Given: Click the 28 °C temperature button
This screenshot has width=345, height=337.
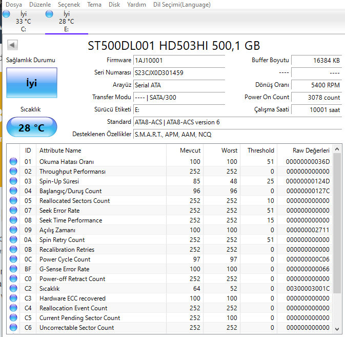Looking at the screenshot, I should pos(32,128).
